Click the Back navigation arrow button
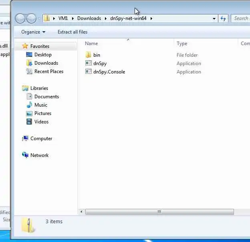Image resolution: width=250 pixels, height=242 pixels. (20, 18)
